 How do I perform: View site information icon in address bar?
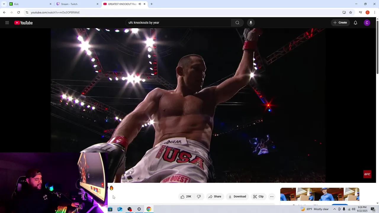click(x=27, y=12)
